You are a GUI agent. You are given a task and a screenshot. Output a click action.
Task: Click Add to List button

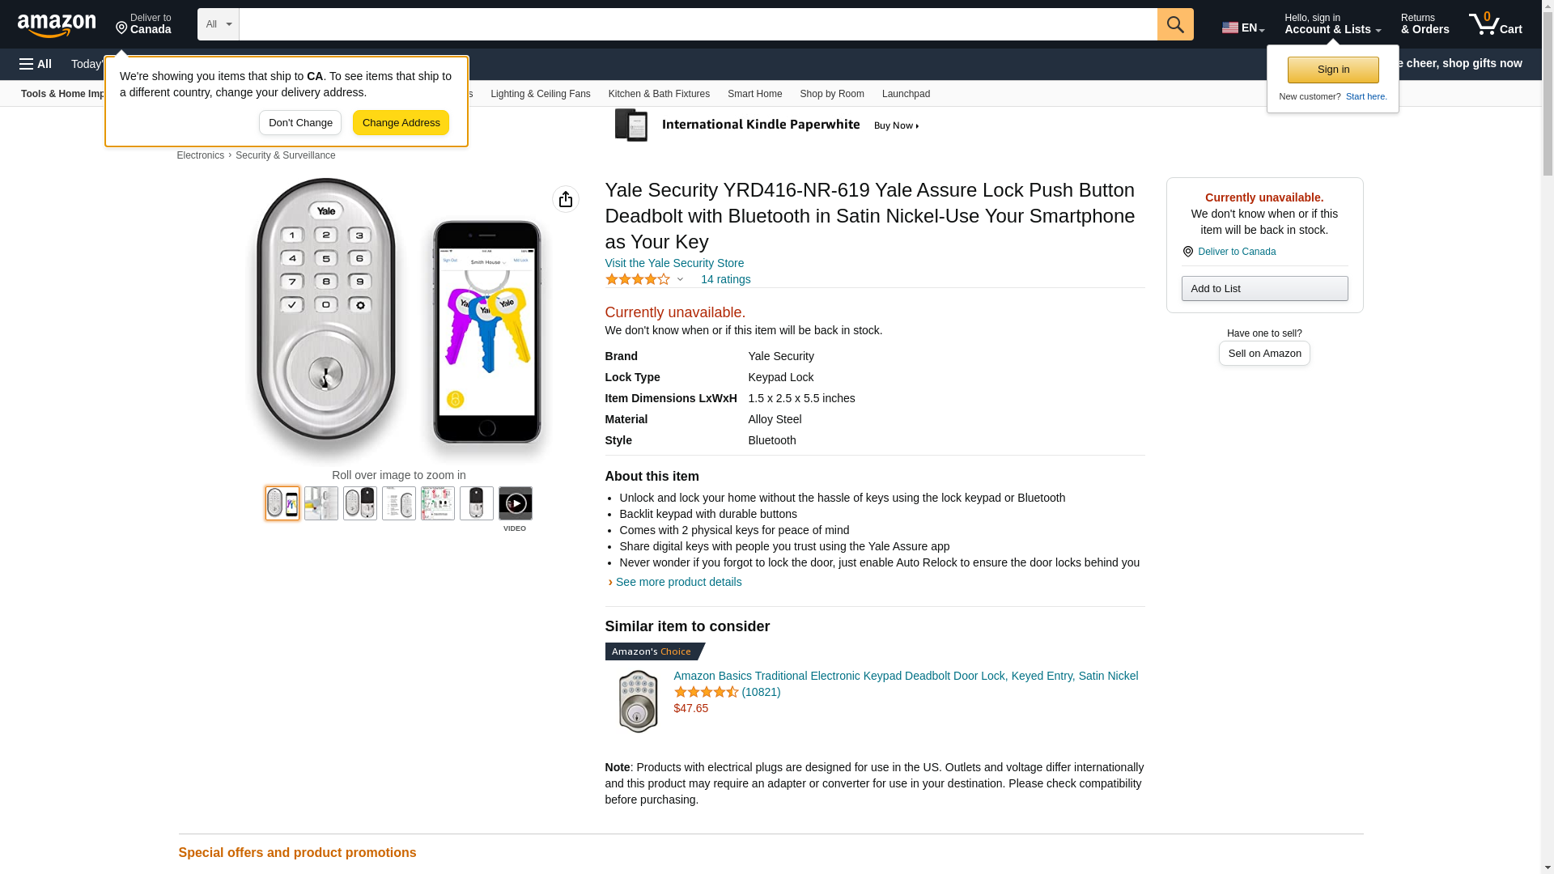tap(1263, 289)
